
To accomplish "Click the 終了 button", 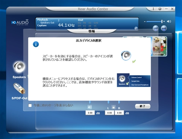I will tap(143, 106).
